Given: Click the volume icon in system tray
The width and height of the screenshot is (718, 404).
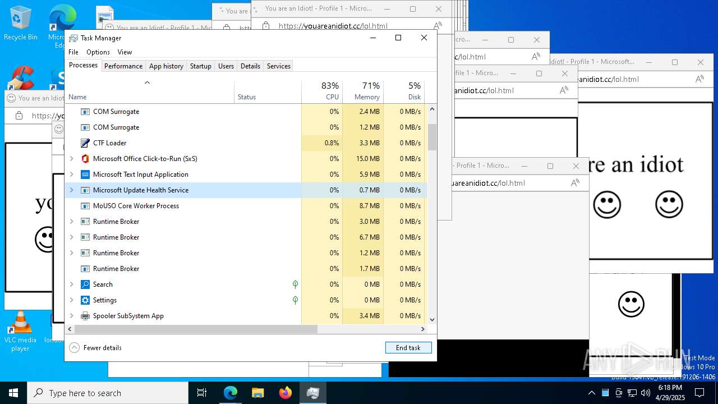Looking at the screenshot, I should coord(645,393).
